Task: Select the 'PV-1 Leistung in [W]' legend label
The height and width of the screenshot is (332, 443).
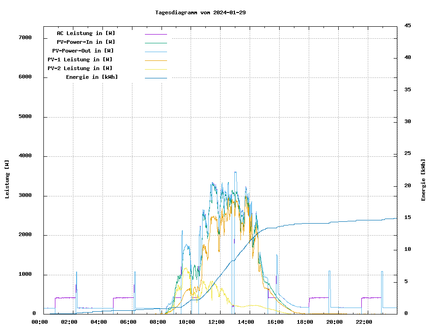Action: point(80,59)
